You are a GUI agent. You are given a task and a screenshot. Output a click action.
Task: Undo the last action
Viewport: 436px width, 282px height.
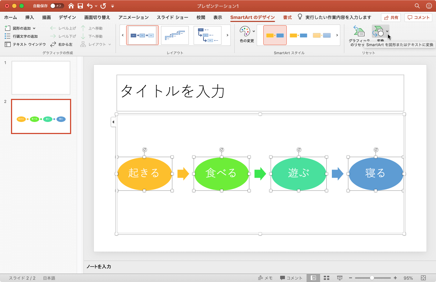89,6
